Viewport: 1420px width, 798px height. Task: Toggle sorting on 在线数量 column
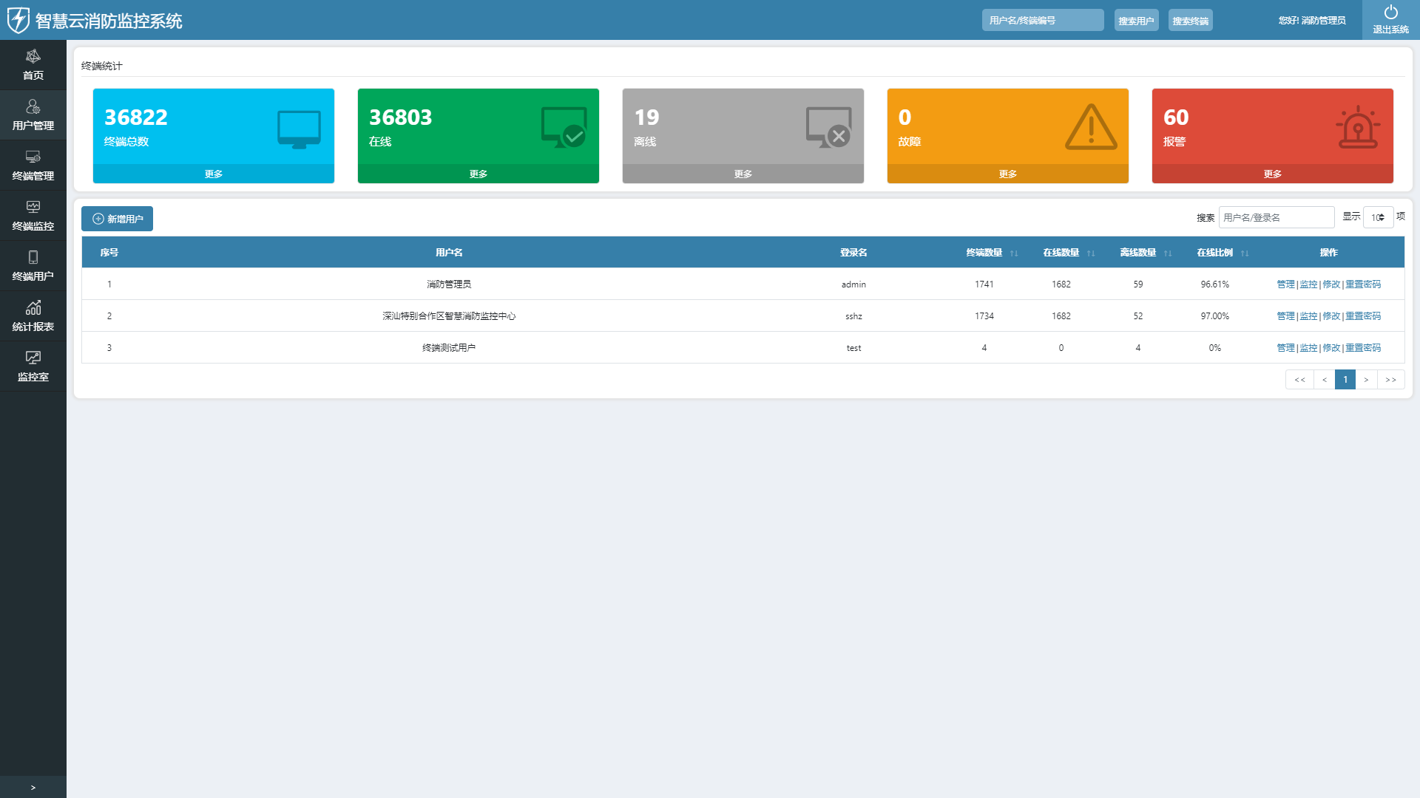tap(1091, 253)
